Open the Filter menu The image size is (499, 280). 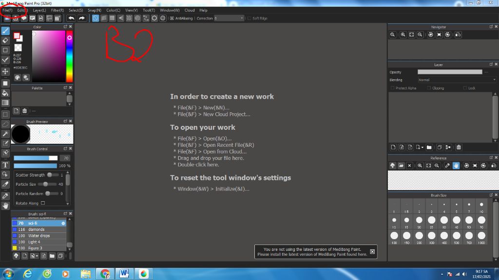[x=58, y=10]
